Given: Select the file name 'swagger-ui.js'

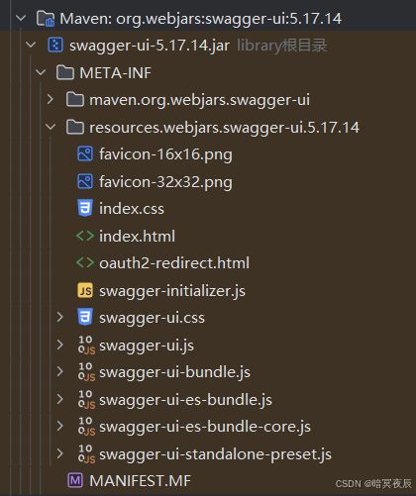Looking at the screenshot, I should click(x=147, y=346).
